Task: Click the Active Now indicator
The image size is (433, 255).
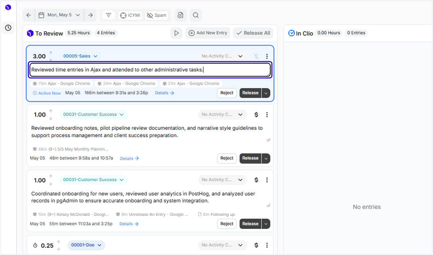Action: pos(47,93)
